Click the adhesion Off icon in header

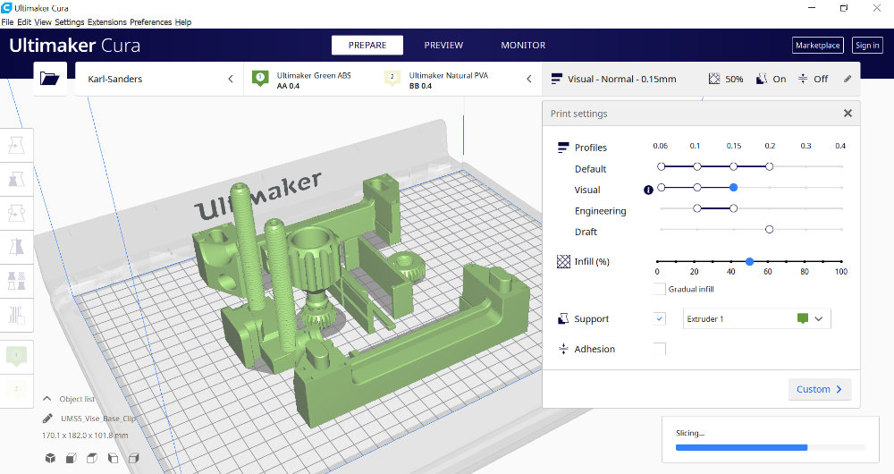click(x=803, y=79)
